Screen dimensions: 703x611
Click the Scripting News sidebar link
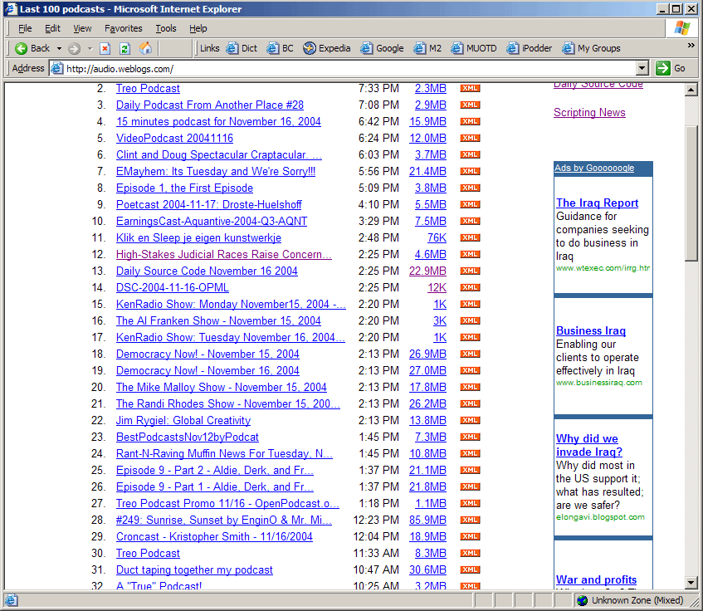(589, 113)
